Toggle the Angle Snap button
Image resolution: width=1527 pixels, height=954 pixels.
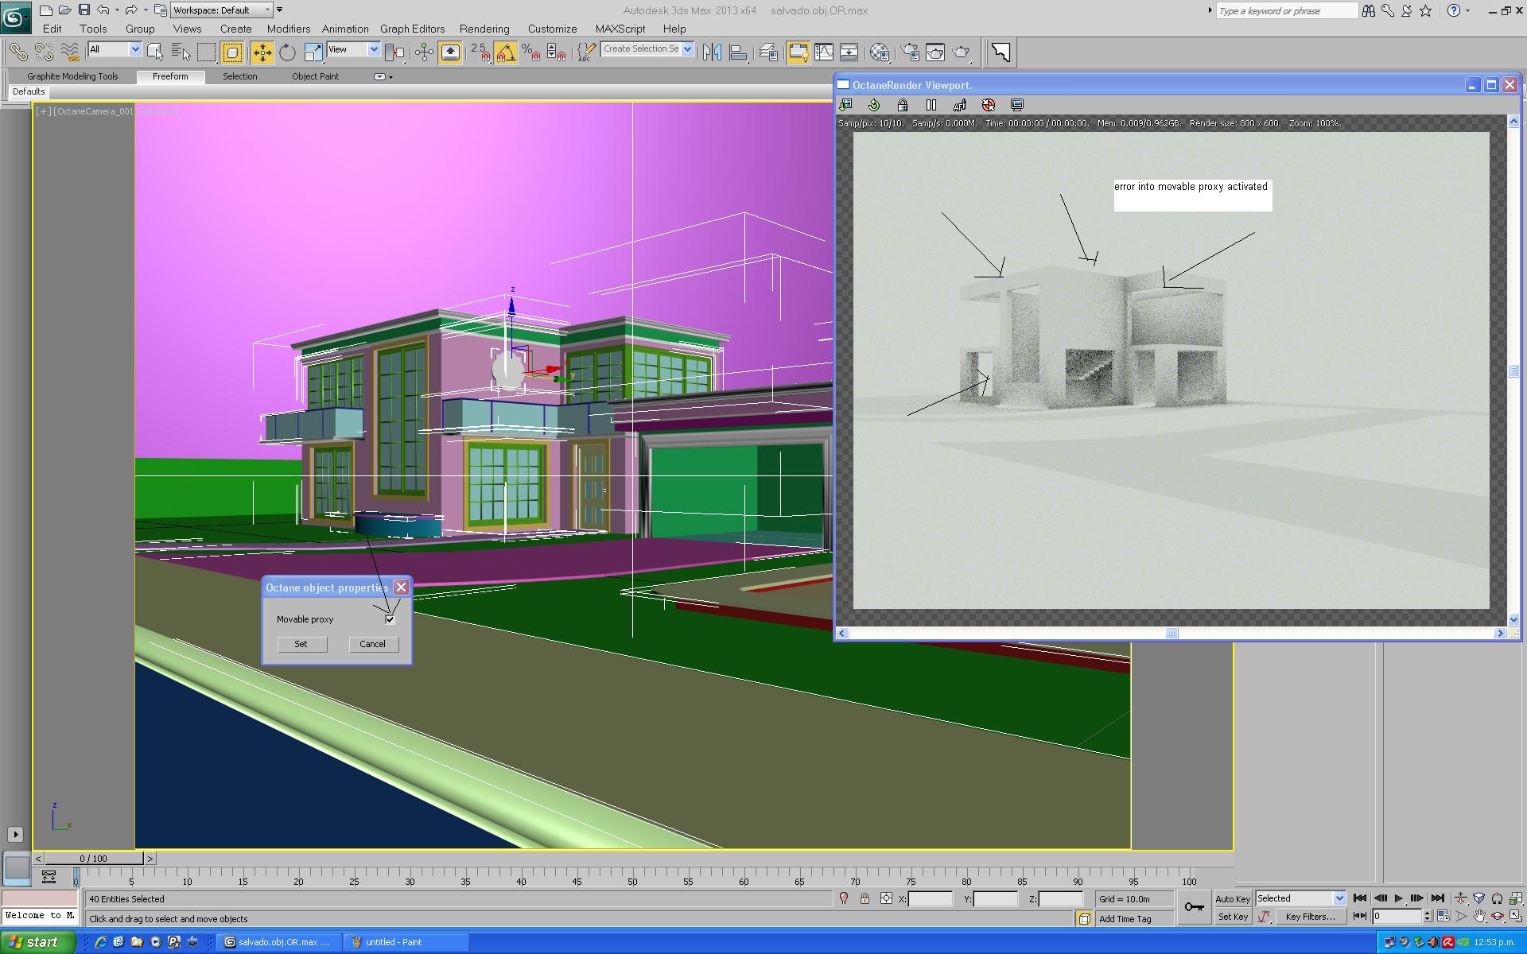click(x=506, y=52)
